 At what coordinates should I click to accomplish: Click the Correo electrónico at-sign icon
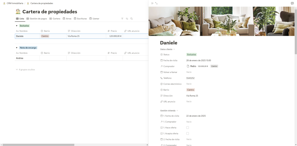point(162,84)
